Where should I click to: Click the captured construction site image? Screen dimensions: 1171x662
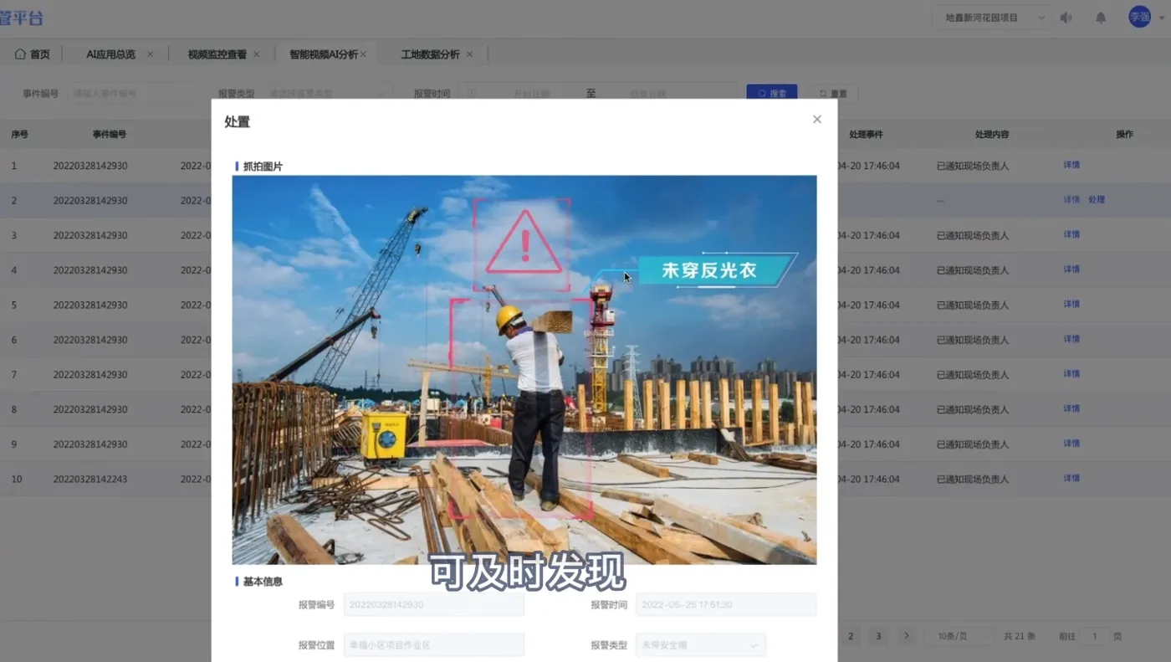click(524, 370)
